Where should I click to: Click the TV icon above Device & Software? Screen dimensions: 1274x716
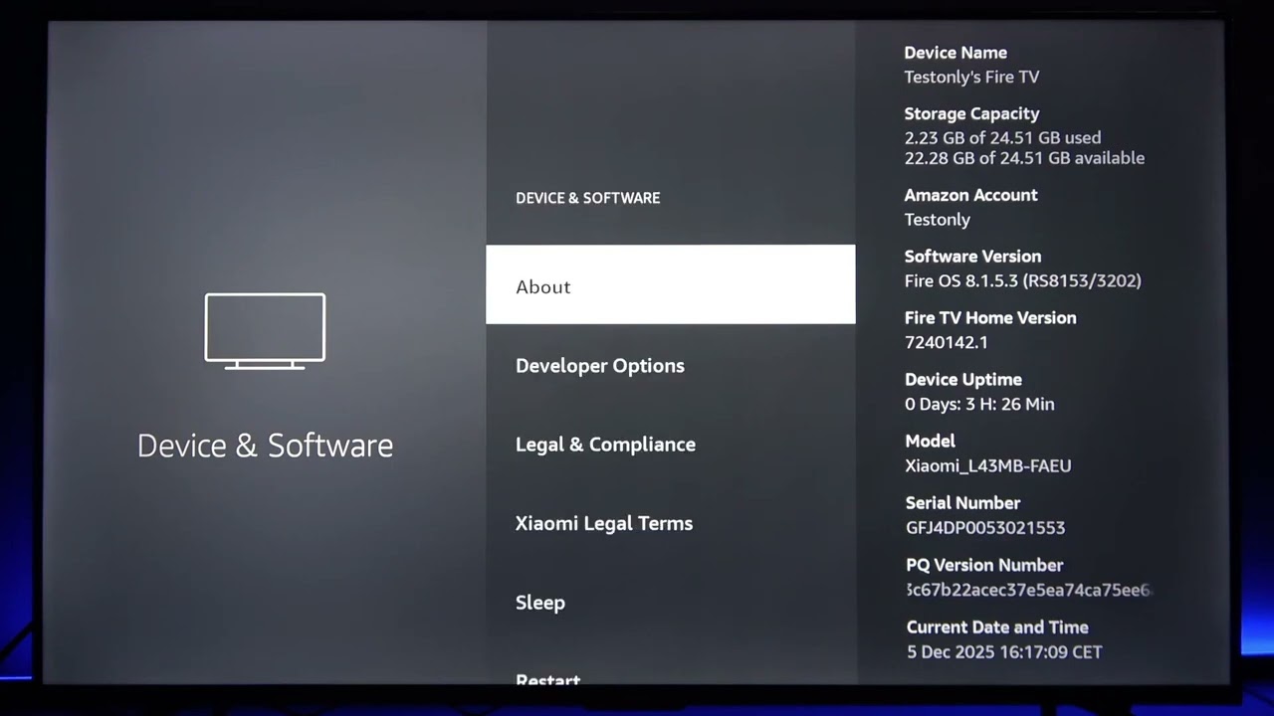pyautogui.click(x=265, y=331)
